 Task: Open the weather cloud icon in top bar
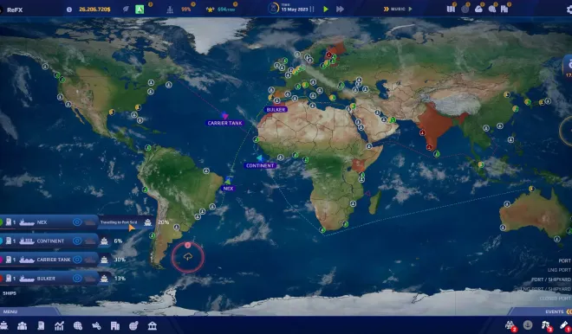[478, 9]
